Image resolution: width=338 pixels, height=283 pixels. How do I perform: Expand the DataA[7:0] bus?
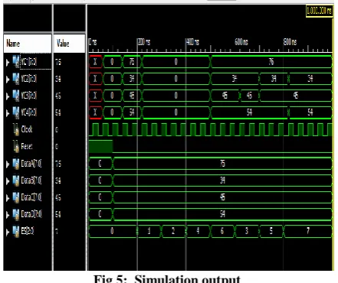pos(8,164)
